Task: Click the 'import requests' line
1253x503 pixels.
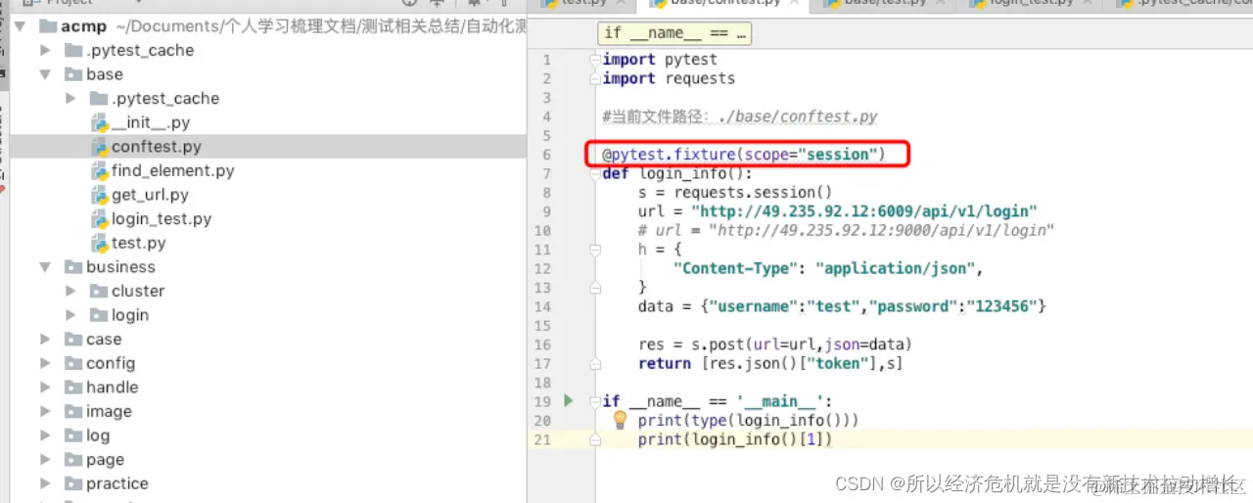Action: point(669,78)
